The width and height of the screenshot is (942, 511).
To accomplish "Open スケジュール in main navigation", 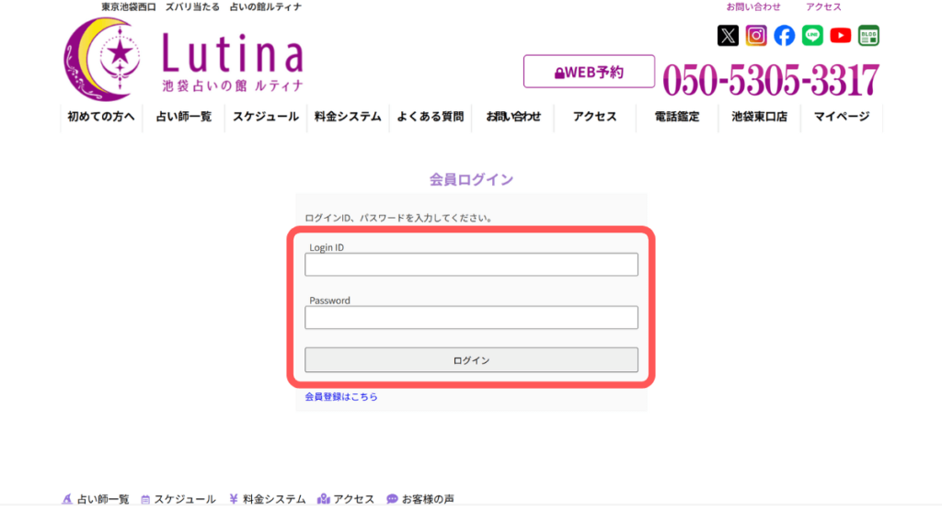I will pyautogui.click(x=266, y=117).
